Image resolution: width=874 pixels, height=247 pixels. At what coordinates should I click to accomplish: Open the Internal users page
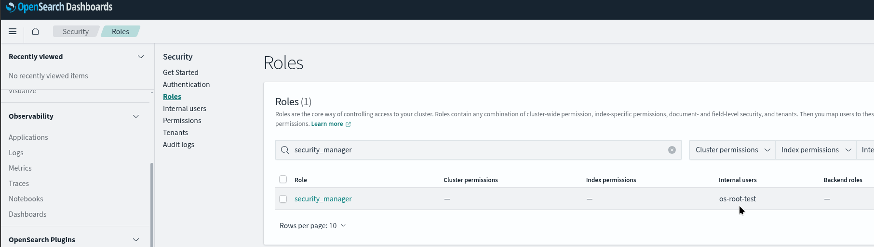185,109
